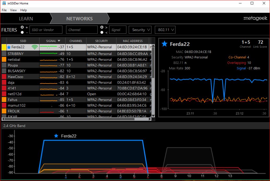Click the blue star next to Ferda22 in table
Viewport: 270px width, 181px height.
9,47
